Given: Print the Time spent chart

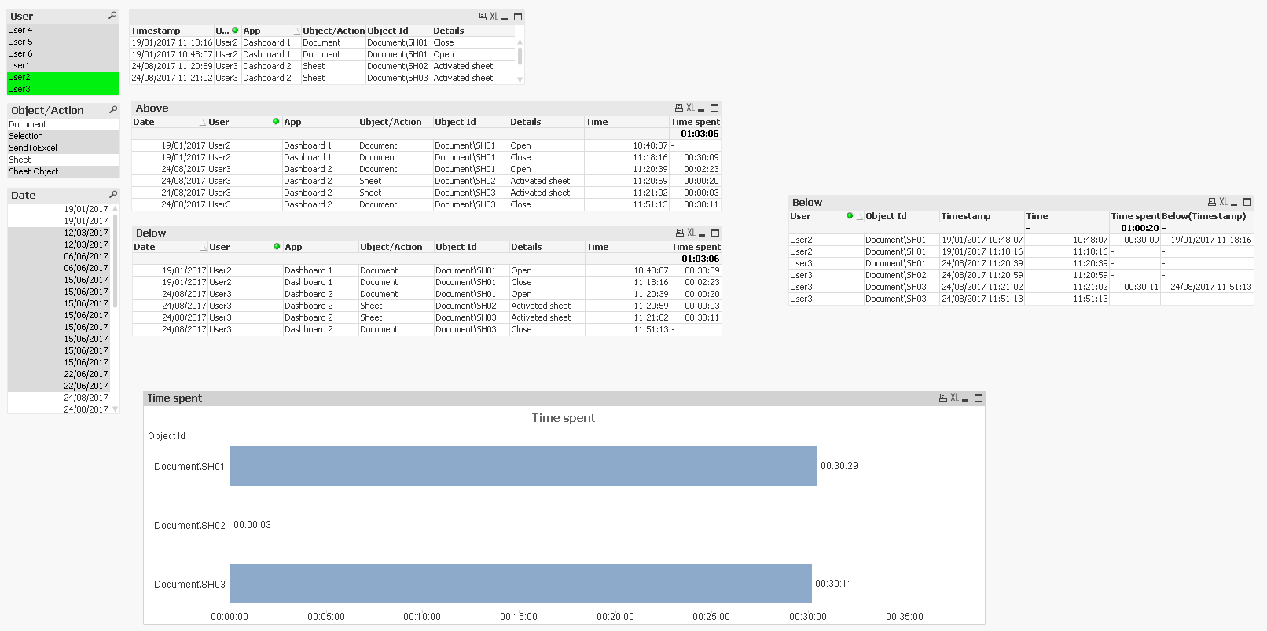Looking at the screenshot, I should click(x=943, y=398).
